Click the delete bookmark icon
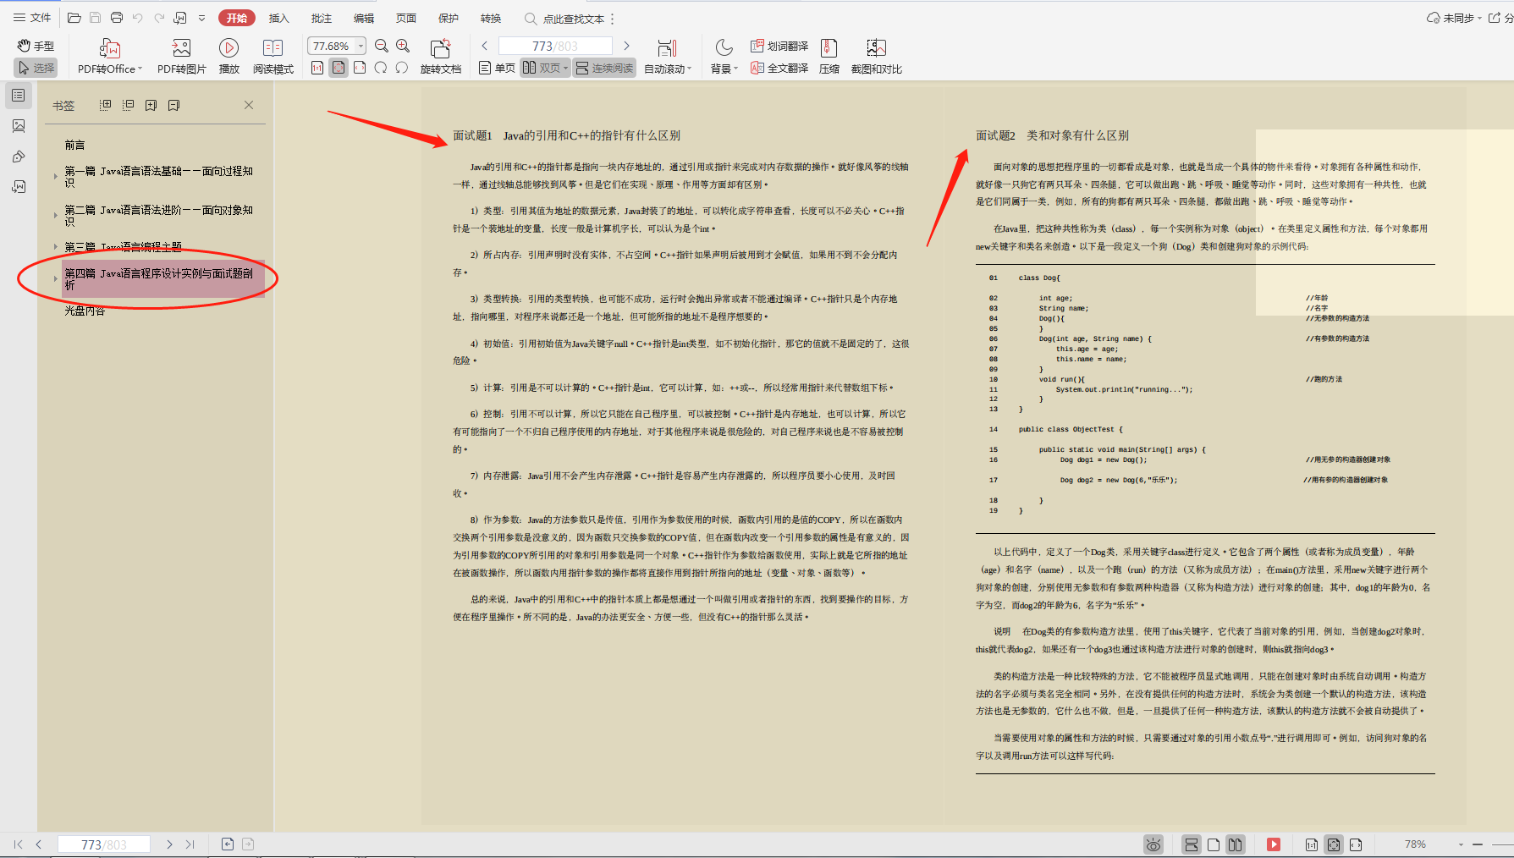Screen dimensions: 1514x858 [x=173, y=105]
